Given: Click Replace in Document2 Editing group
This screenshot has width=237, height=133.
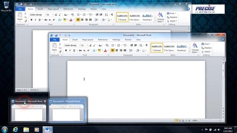Looking at the screenshot, I should point(207,48).
